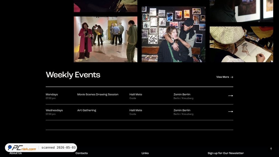Click the Sign up for Our Newsletter heading
This screenshot has height=157, width=279.
pyautogui.click(x=226, y=153)
